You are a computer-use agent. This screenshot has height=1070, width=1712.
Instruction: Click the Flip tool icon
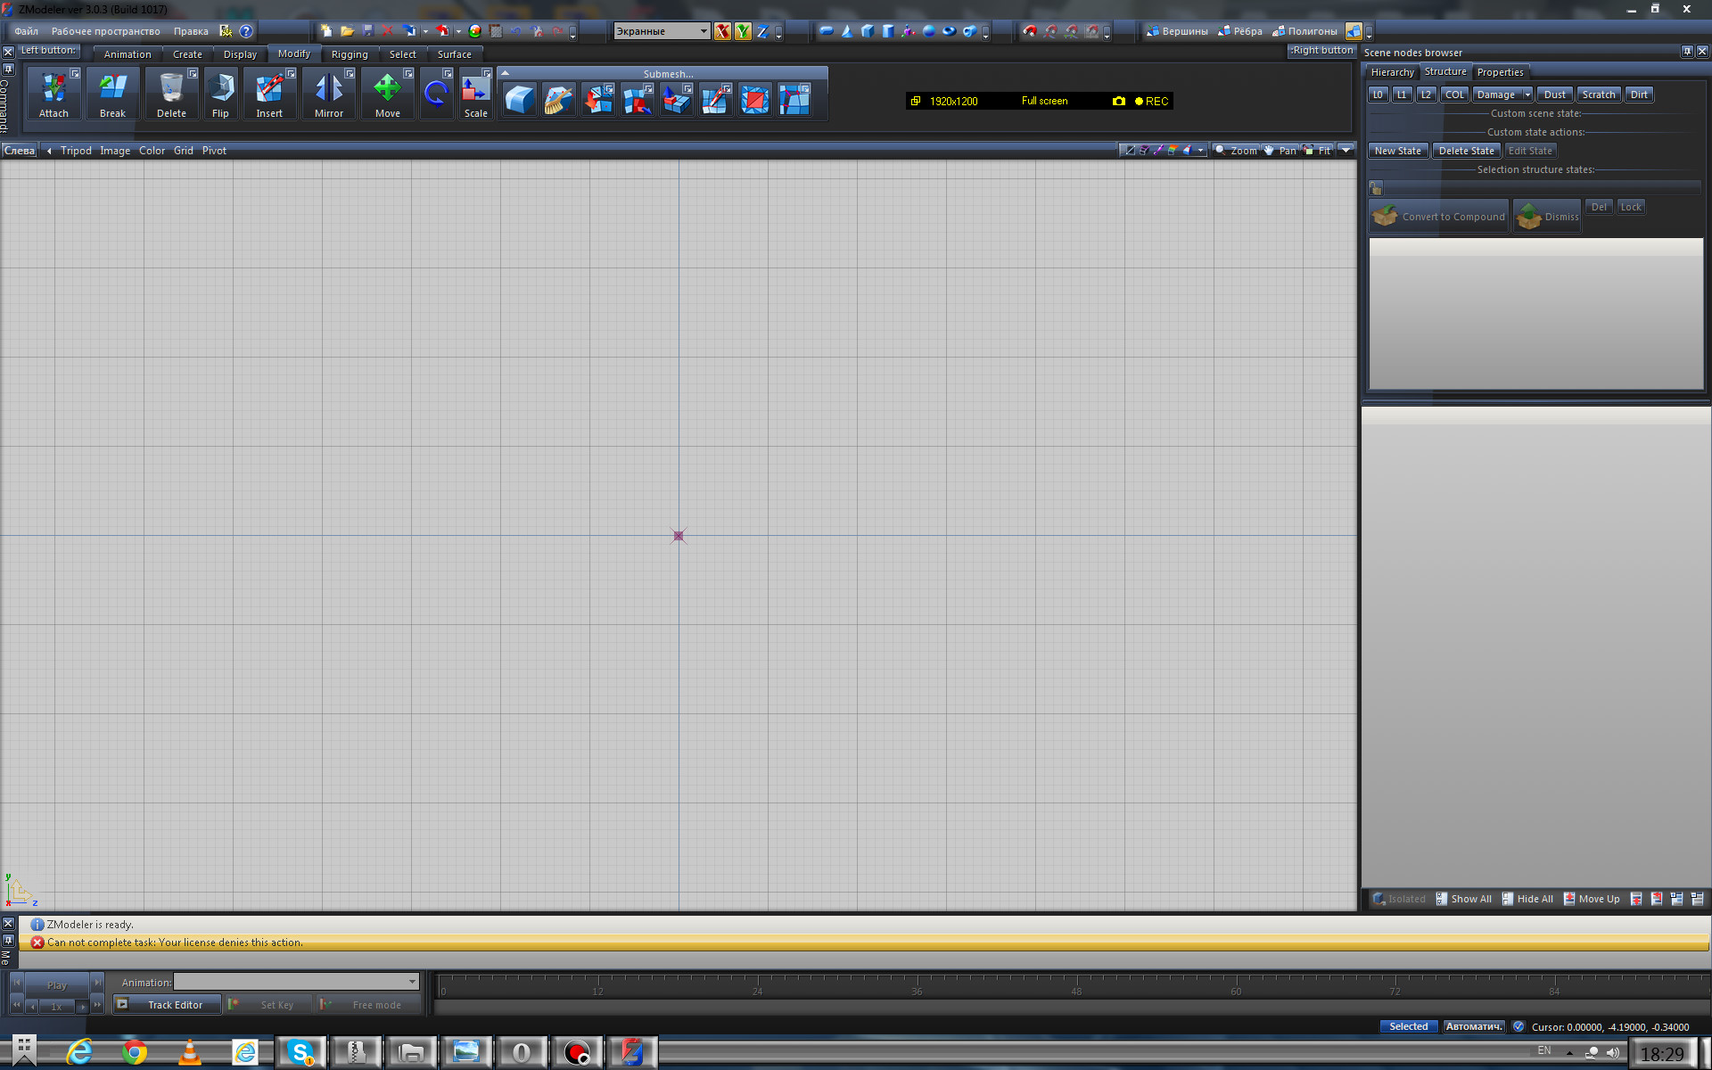[220, 94]
